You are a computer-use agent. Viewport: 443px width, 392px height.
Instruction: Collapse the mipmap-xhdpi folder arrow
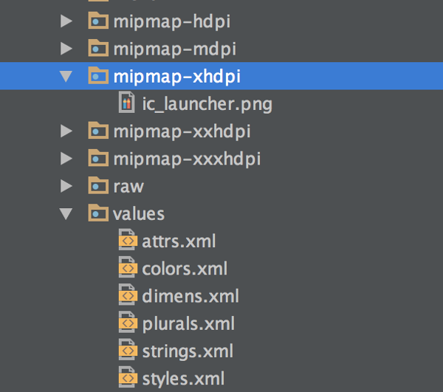pyautogui.click(x=66, y=76)
